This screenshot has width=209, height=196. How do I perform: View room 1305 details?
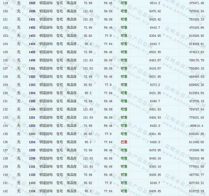pos(32,101)
